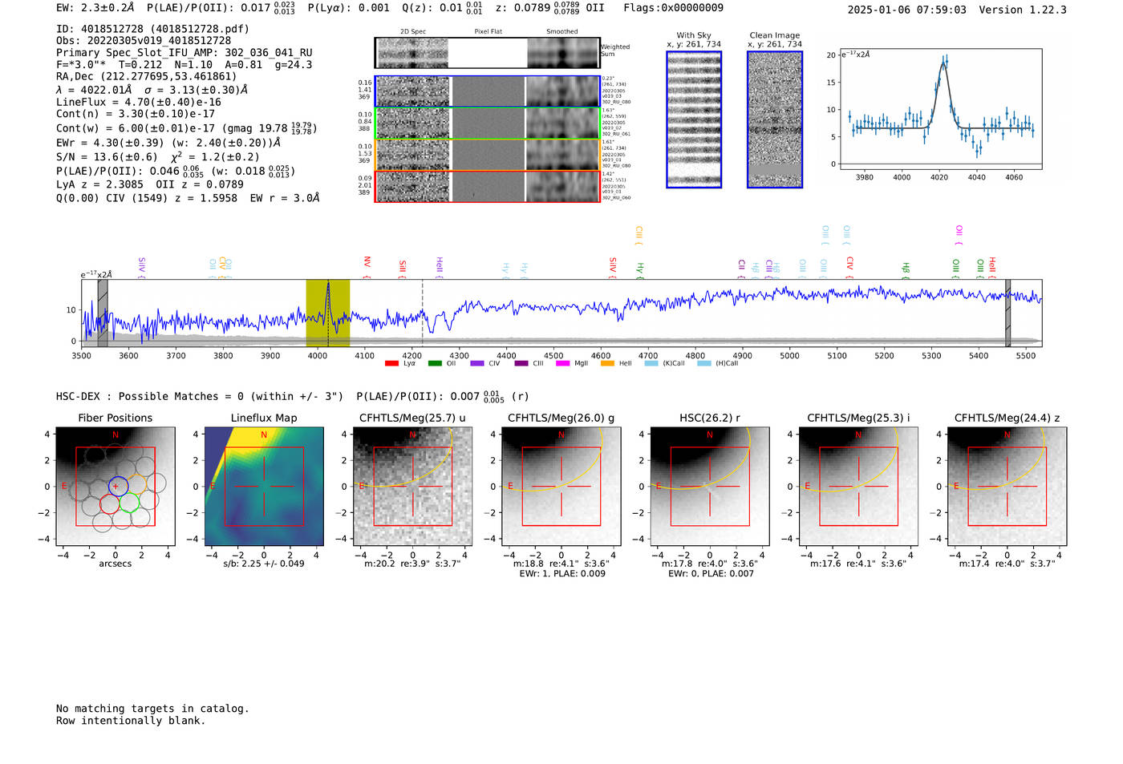Open the CFHTLS/Meg(25.3) i cutout
This screenshot has height=764, width=1123.
coord(858,486)
